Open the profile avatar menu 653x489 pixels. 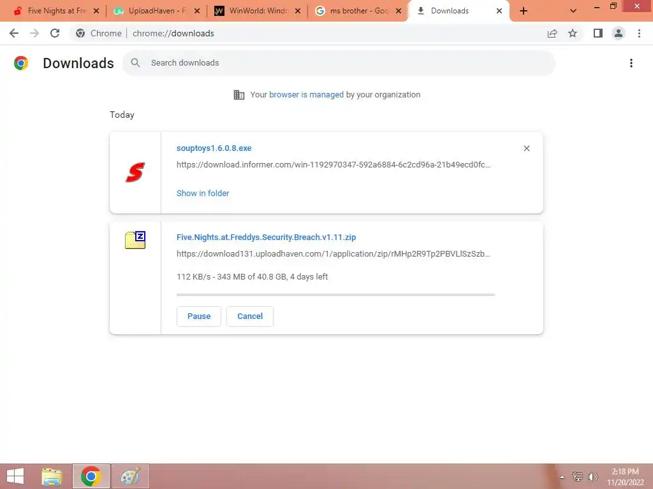tap(619, 33)
